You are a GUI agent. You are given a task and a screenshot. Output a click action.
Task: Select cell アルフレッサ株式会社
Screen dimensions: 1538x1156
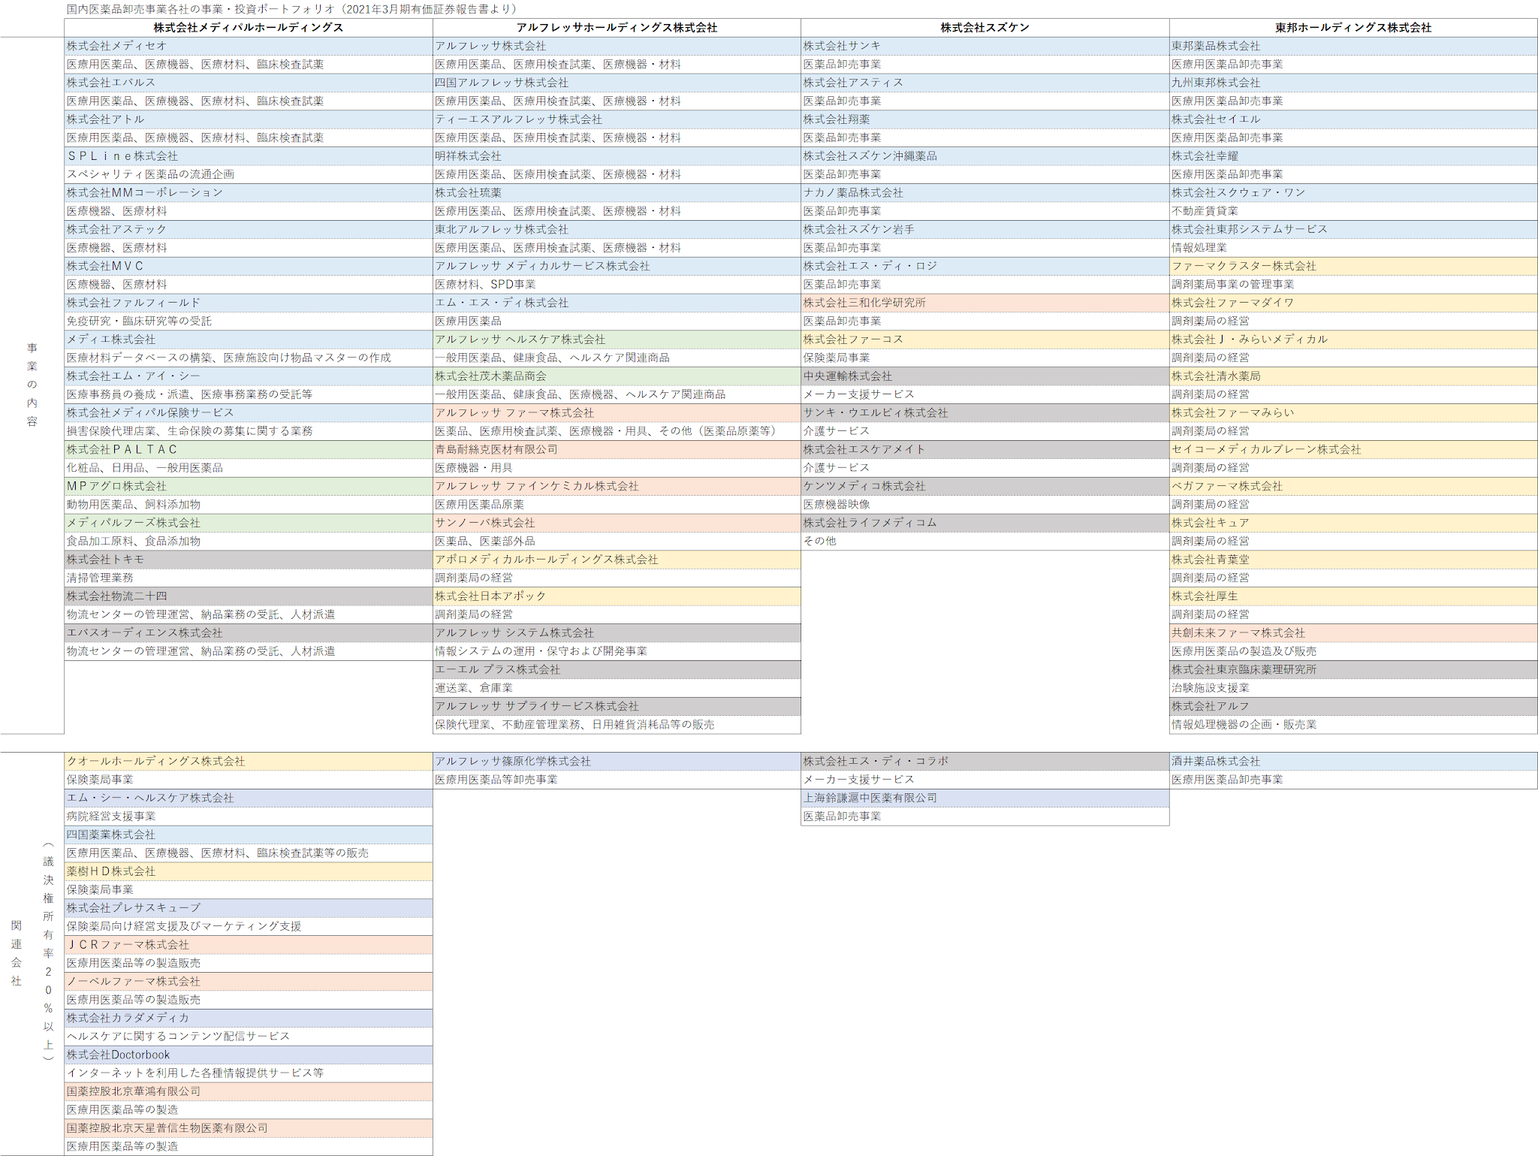click(617, 46)
